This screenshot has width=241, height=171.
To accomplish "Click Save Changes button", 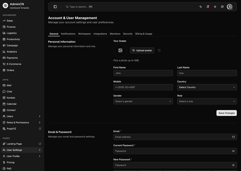I will pos(227,113).
